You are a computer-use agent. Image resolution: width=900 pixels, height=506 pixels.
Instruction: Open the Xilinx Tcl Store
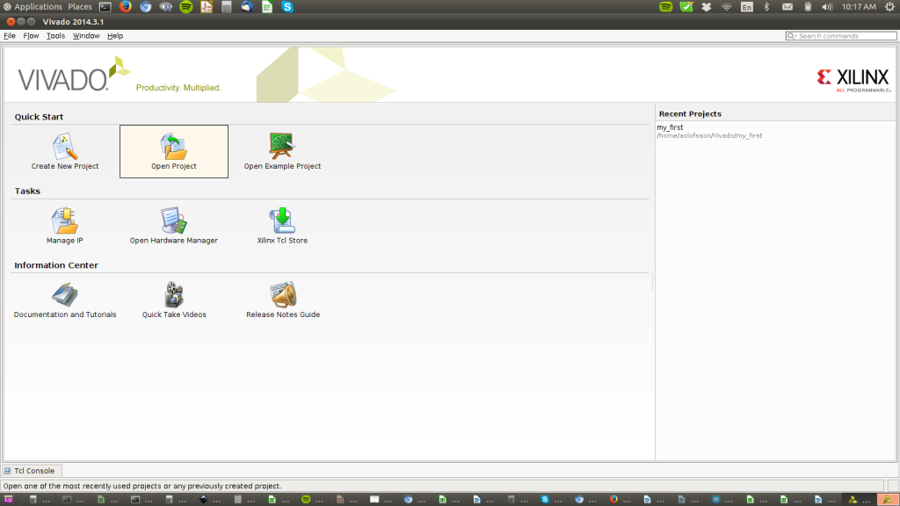(x=282, y=220)
